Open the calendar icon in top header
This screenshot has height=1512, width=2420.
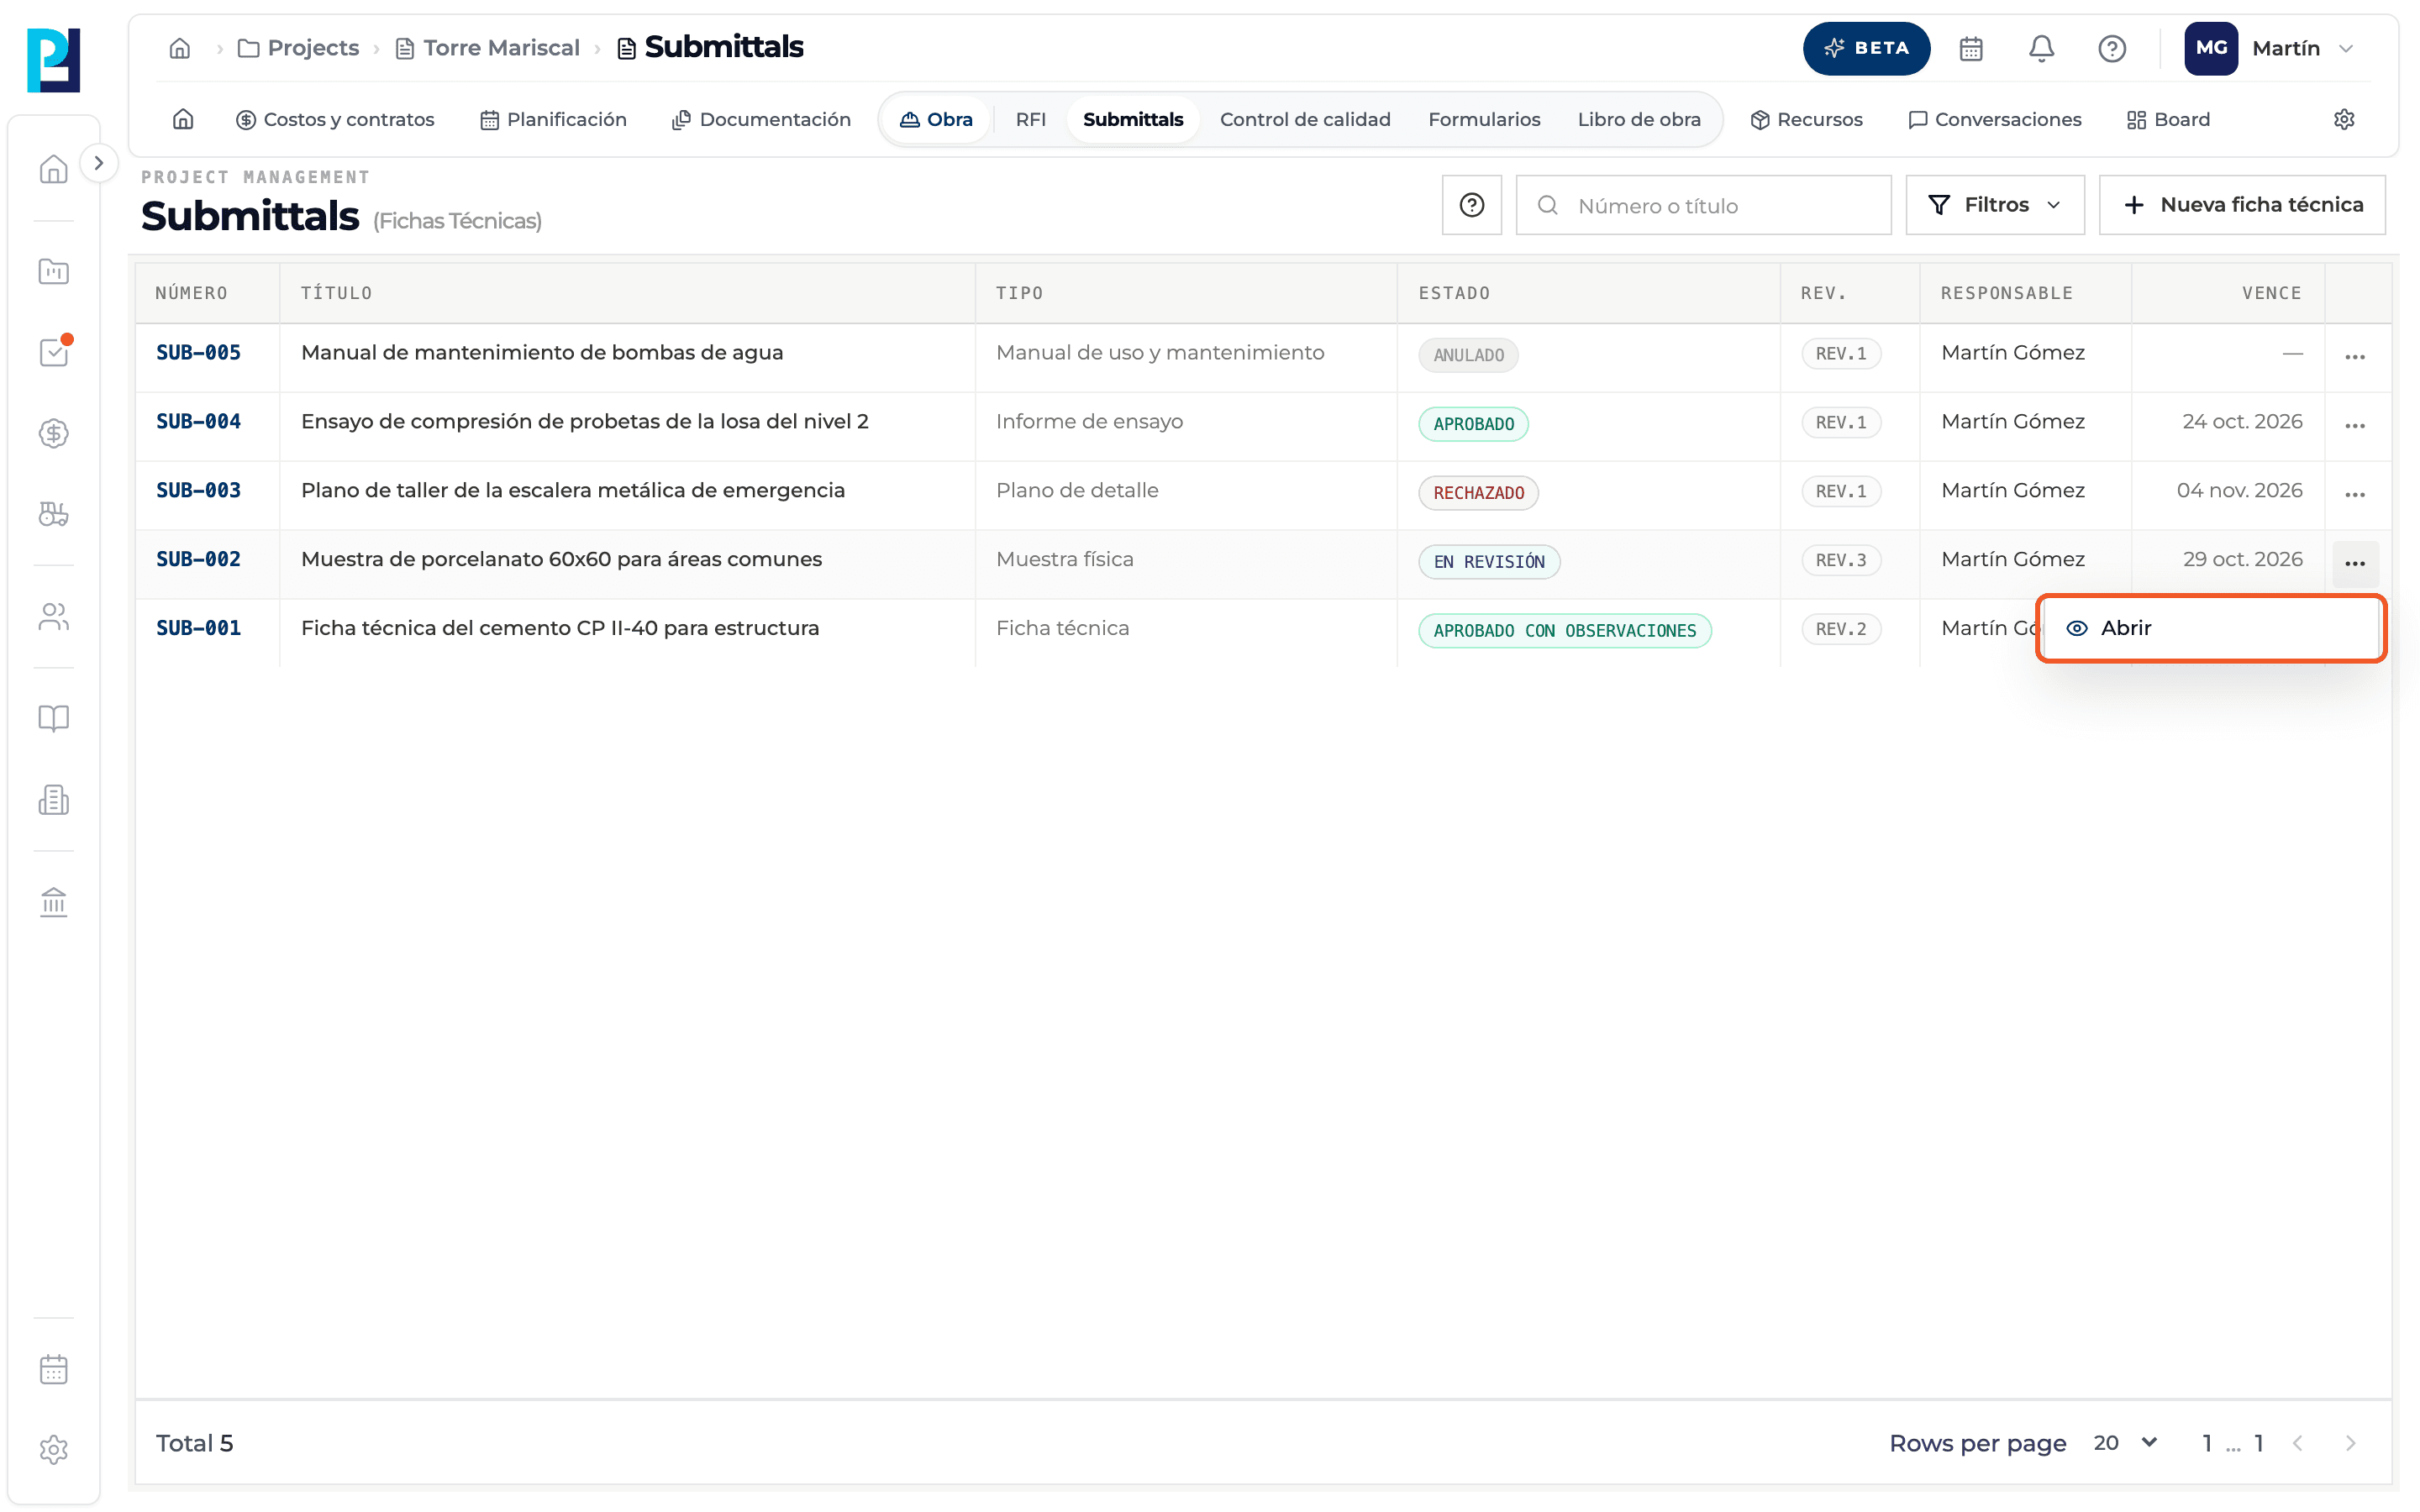pos(1970,48)
